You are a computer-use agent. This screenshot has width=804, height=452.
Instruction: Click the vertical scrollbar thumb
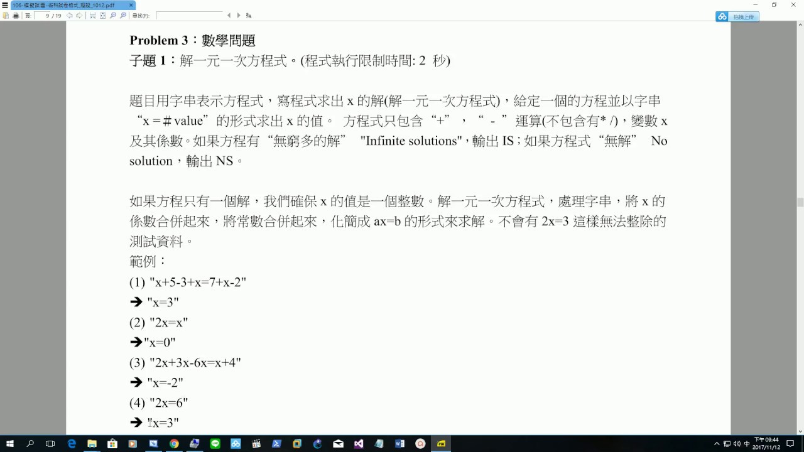click(x=800, y=202)
